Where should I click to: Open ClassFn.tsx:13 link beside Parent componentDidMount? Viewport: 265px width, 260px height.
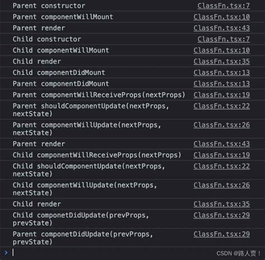(x=221, y=84)
